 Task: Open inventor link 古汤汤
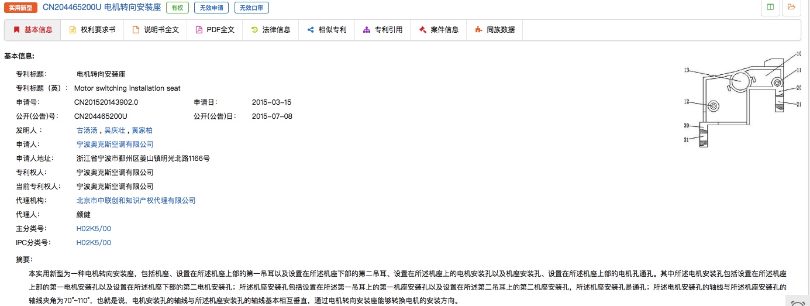click(x=88, y=130)
